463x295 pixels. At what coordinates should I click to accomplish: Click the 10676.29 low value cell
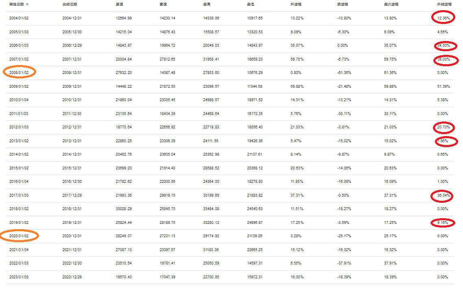point(255,73)
